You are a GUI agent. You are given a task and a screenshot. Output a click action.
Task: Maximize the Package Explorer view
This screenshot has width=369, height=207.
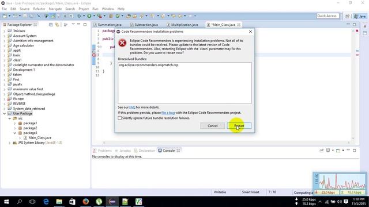(85, 24)
